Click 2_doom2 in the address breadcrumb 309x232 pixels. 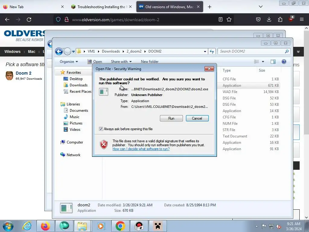(x=134, y=51)
